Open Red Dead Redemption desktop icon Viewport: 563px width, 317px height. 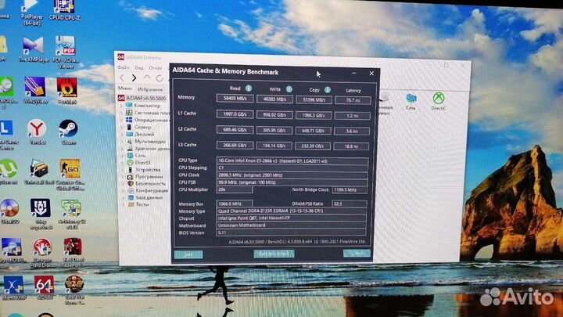74,253
